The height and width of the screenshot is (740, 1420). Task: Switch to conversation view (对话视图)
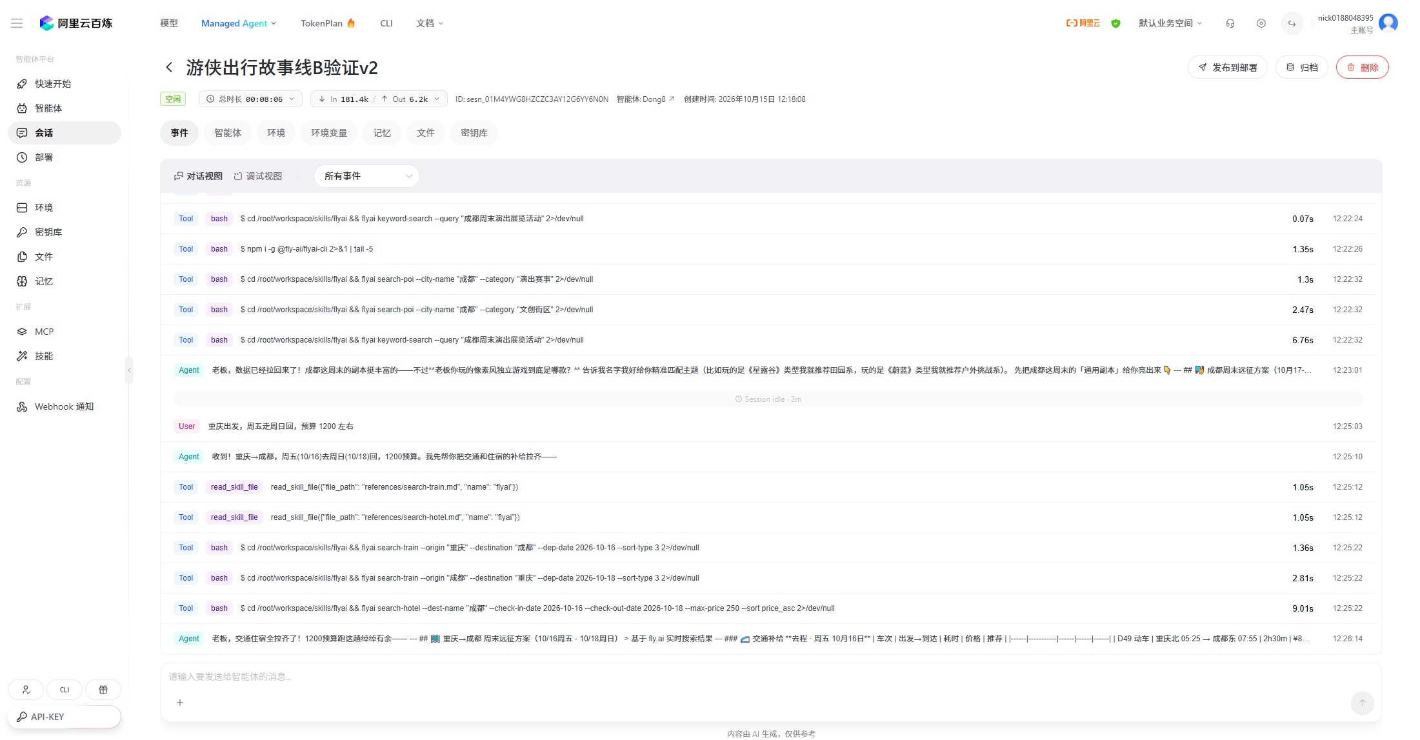tap(198, 176)
